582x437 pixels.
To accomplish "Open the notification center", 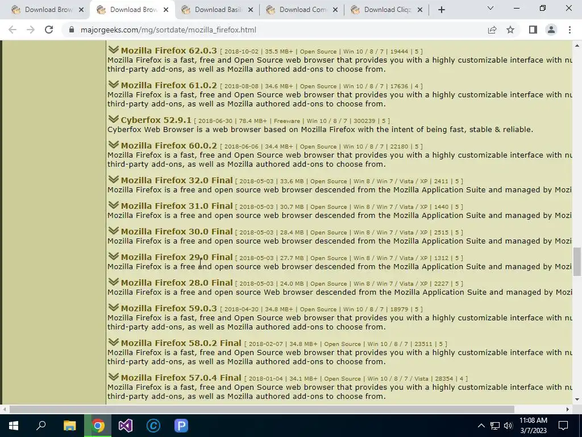I will [x=563, y=426].
